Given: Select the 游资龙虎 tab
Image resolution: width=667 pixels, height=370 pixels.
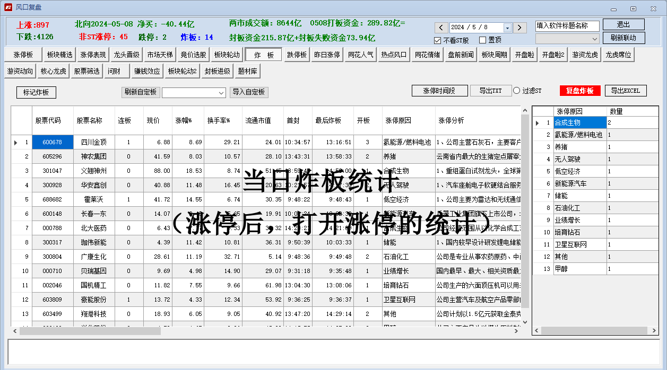Looking at the screenshot, I should pos(585,55).
